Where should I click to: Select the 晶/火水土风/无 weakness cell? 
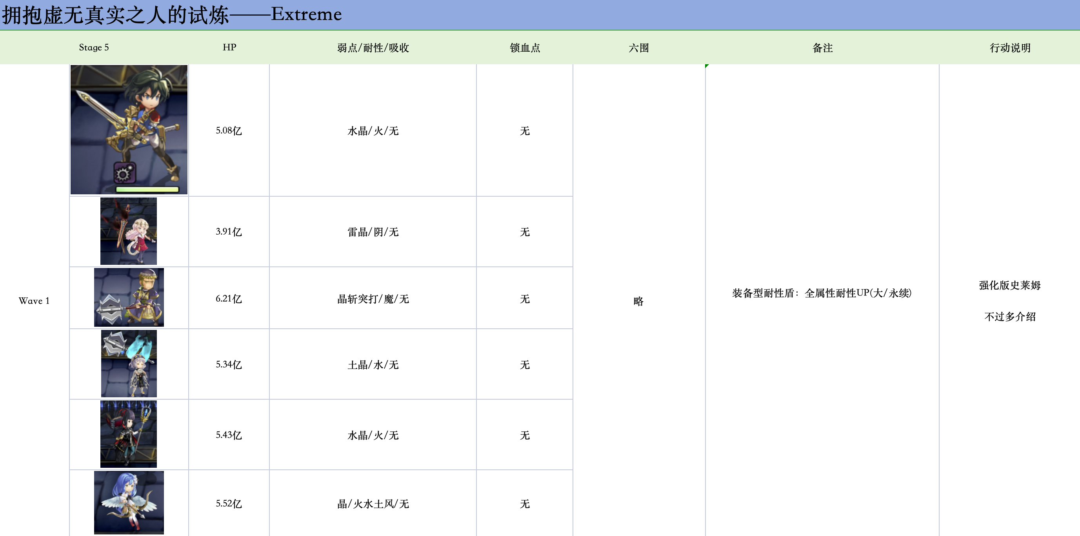[373, 503]
